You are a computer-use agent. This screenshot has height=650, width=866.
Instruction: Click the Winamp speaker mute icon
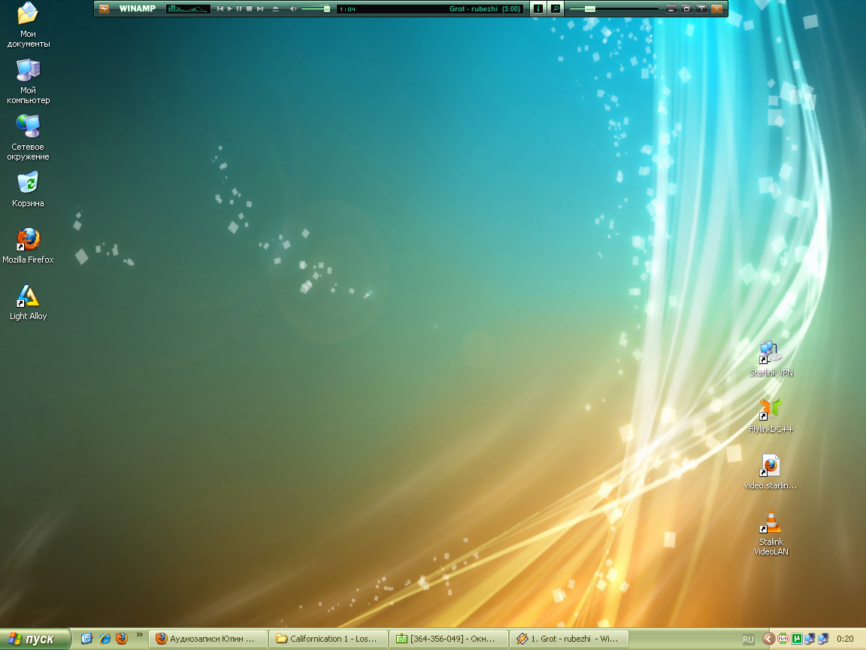[x=293, y=9]
